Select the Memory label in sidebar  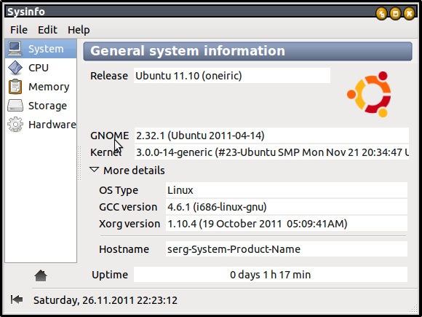pos(49,87)
